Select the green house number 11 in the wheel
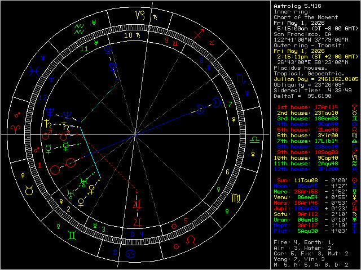Viewport: 361px width, 270px height. [84, 49]
